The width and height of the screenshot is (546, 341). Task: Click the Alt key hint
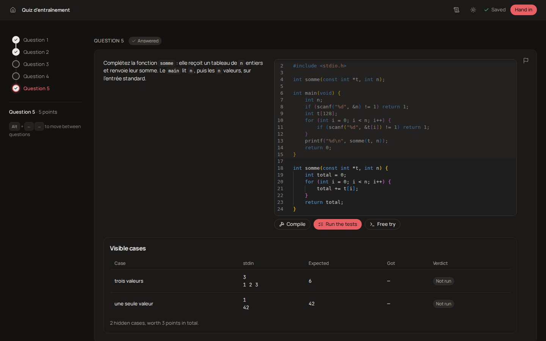coord(14,127)
